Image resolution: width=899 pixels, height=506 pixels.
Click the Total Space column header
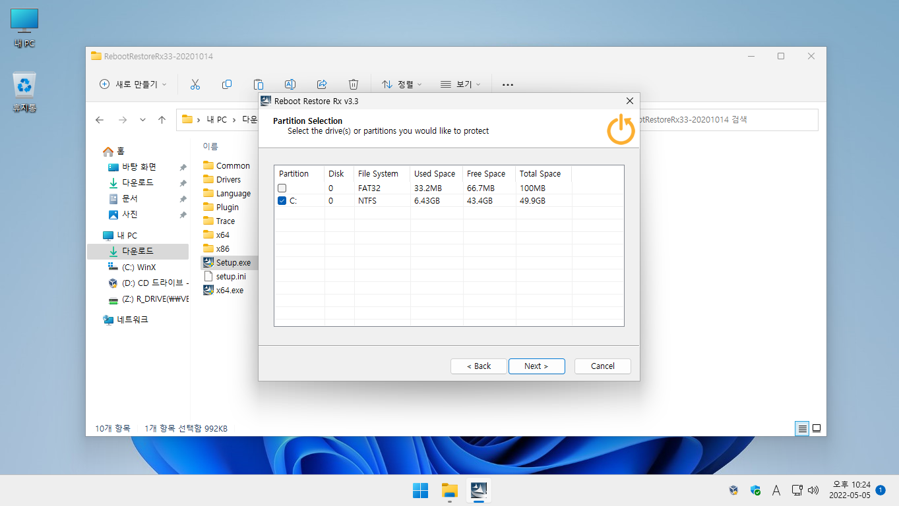point(543,174)
